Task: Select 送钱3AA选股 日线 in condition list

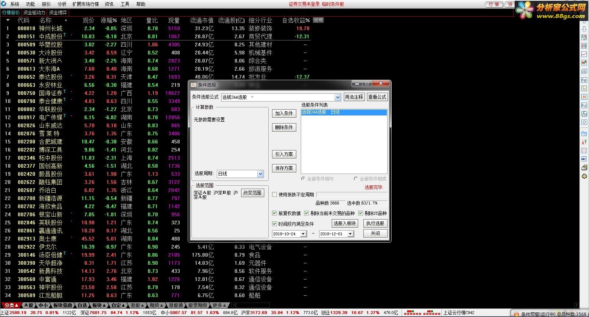Action: pyautogui.click(x=344, y=112)
